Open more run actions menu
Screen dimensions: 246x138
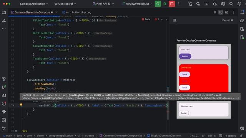179,4
